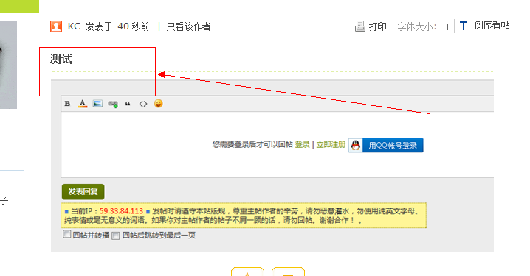530x276 pixels.
Task: Log in with 用QQ帐号登录 button
Action: point(385,145)
